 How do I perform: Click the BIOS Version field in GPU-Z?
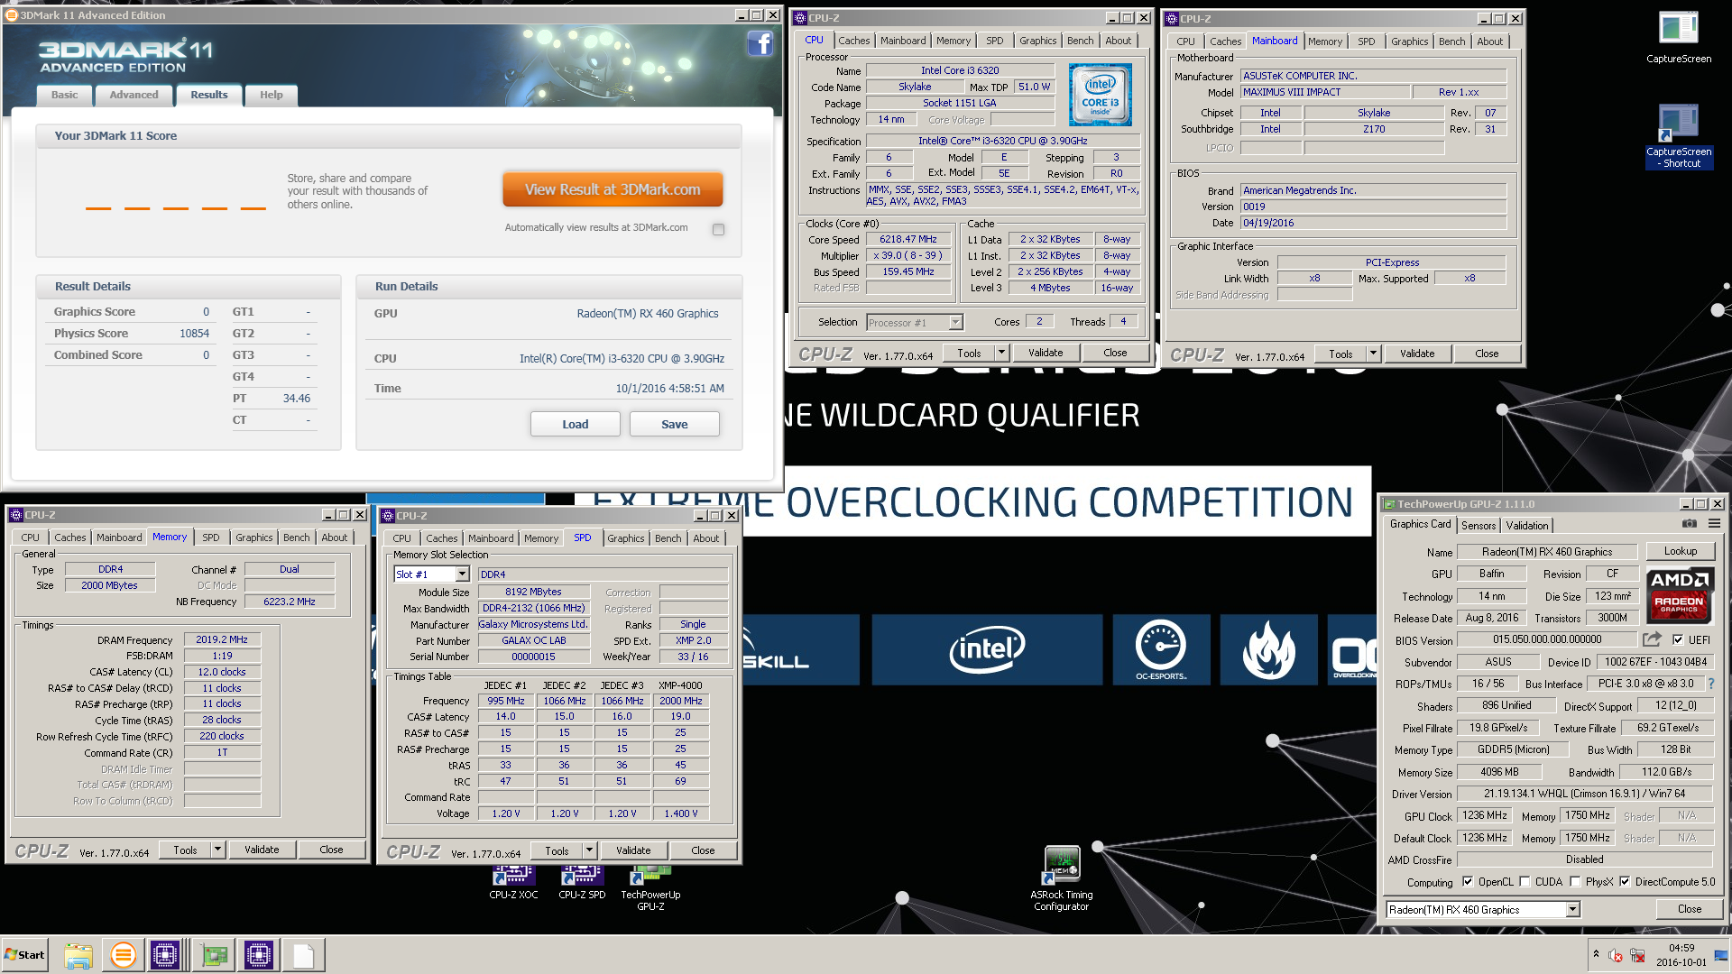1546,639
